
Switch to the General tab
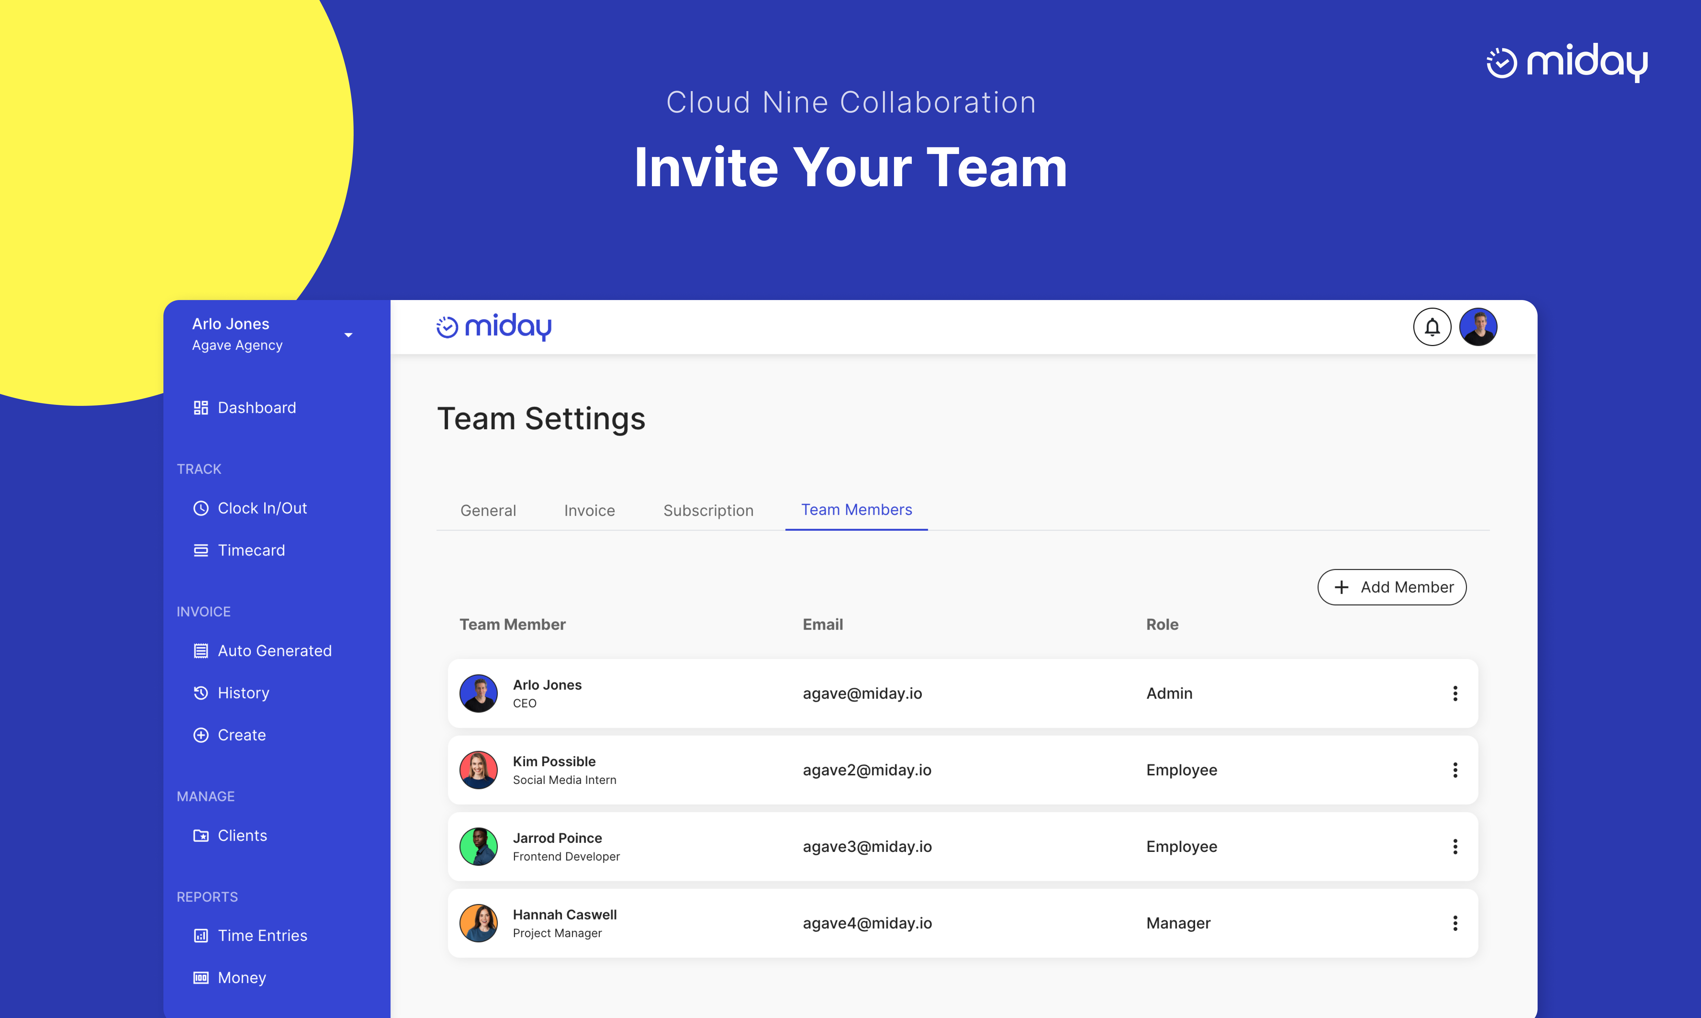pos(488,510)
